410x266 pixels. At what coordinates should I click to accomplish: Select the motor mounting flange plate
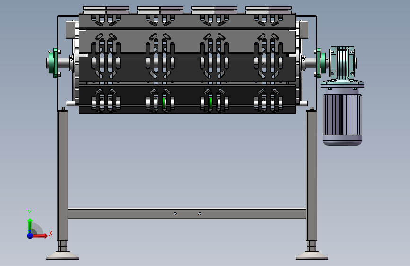coord(342,85)
